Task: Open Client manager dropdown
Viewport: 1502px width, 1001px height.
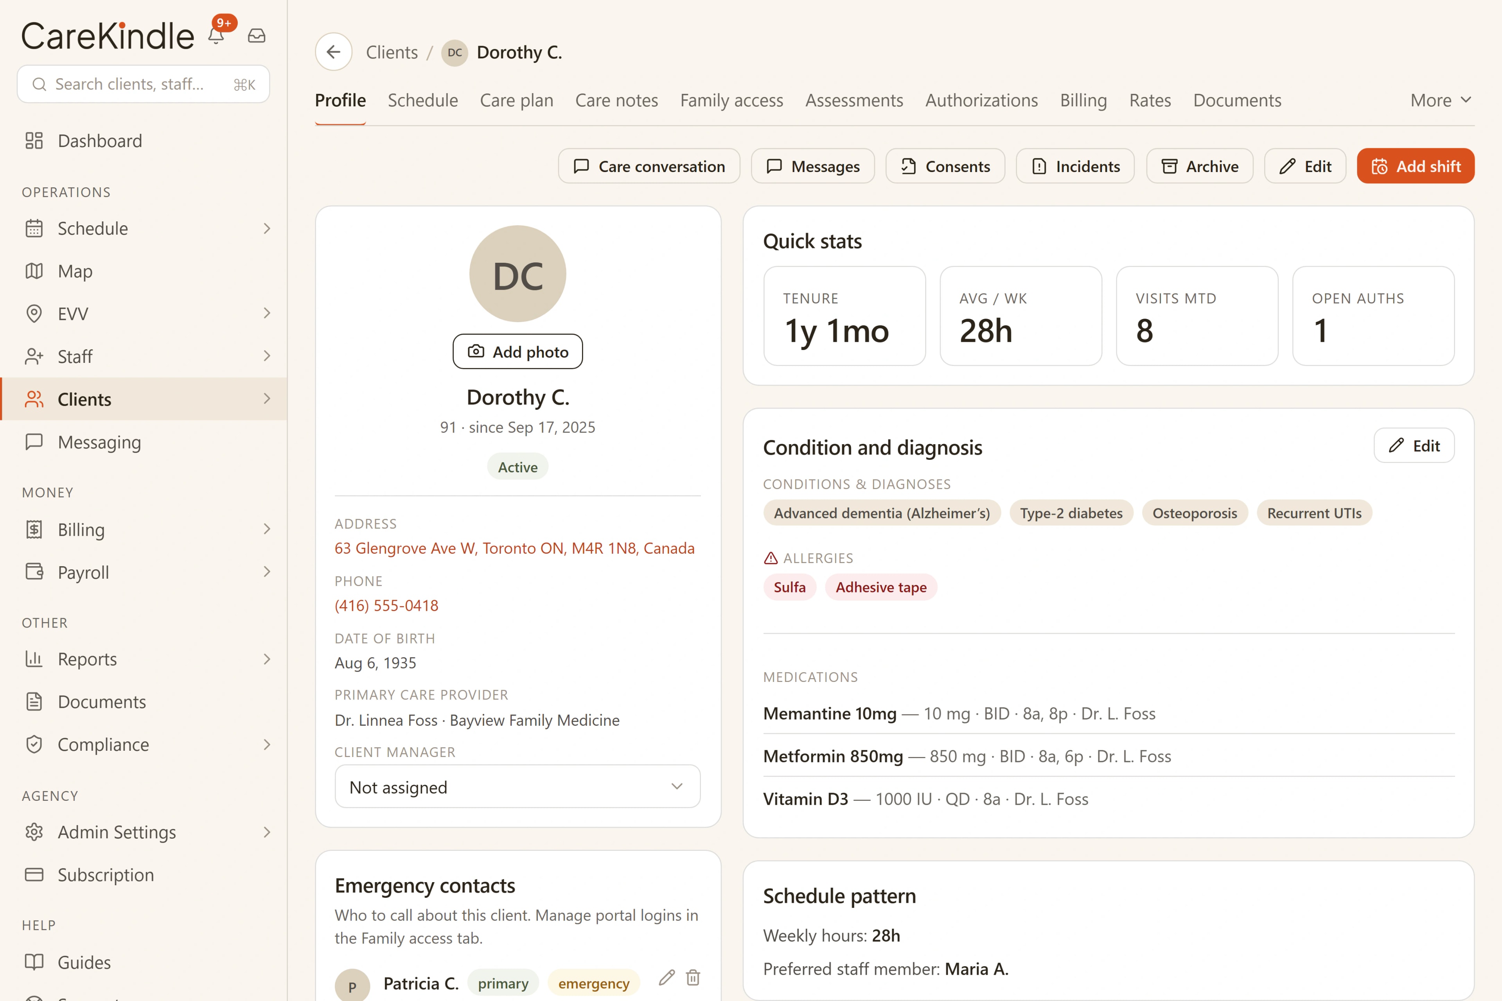Action: pyautogui.click(x=517, y=786)
